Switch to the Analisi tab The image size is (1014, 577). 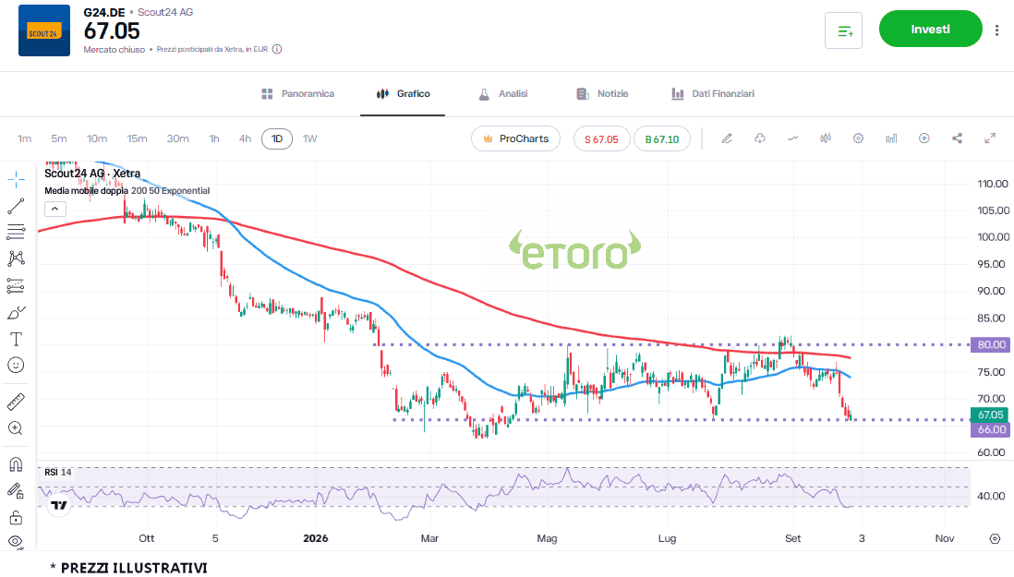[502, 93]
